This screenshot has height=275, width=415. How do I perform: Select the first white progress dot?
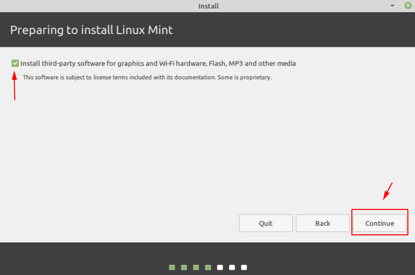(220, 267)
